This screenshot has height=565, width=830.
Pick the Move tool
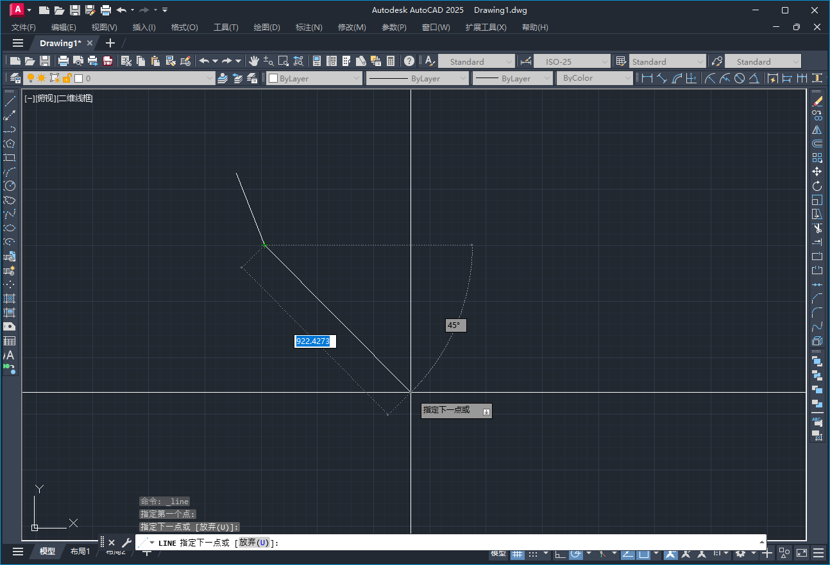817,172
